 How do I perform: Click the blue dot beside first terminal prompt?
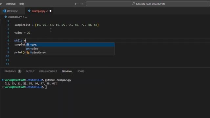(x=3, y=80)
